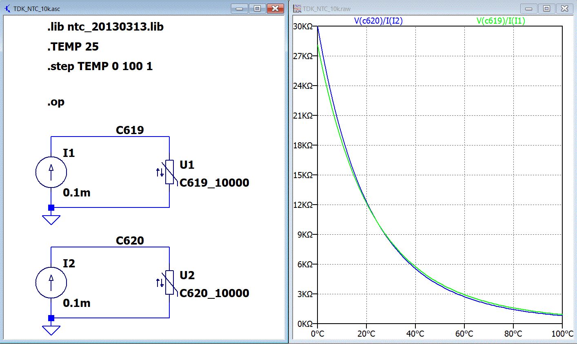Click the .TEMP 25 directive text
Screen dimensions: 577x344
pyautogui.click(x=73, y=47)
